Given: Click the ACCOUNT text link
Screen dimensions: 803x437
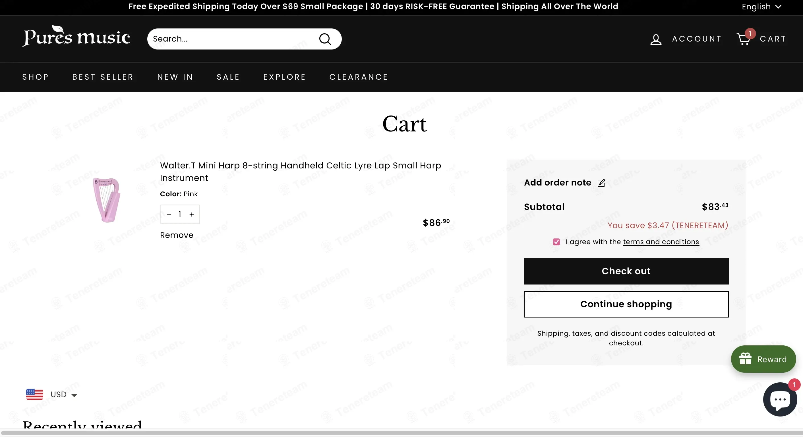Looking at the screenshot, I should [x=697, y=39].
